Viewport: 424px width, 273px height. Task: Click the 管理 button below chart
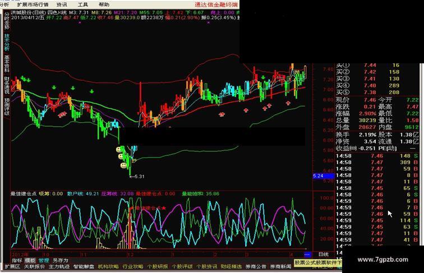44,260
